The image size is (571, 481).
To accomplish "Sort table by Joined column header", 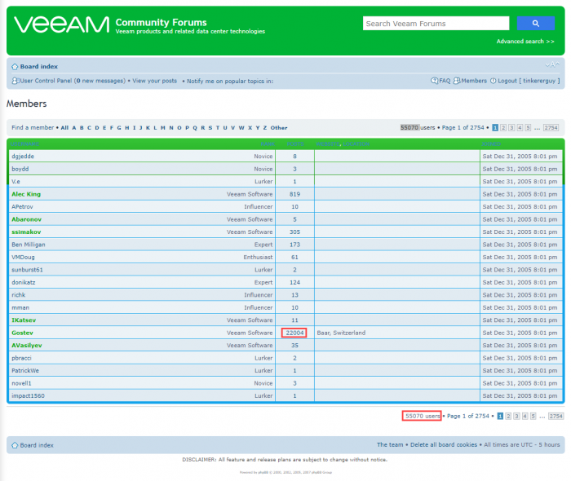I will [491, 144].
